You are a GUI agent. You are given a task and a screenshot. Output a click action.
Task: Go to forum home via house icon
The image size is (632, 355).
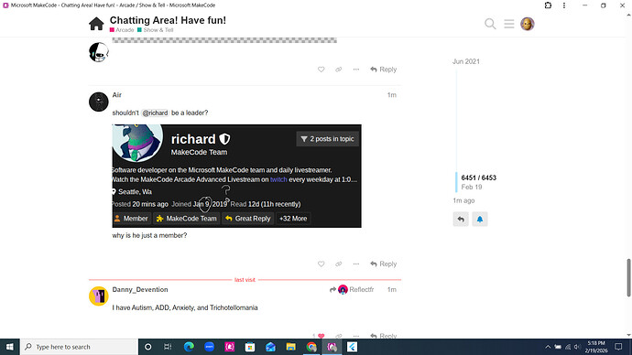coord(96,24)
